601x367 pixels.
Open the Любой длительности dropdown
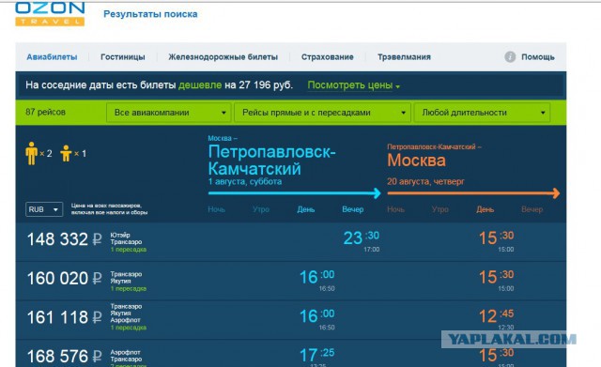482,113
